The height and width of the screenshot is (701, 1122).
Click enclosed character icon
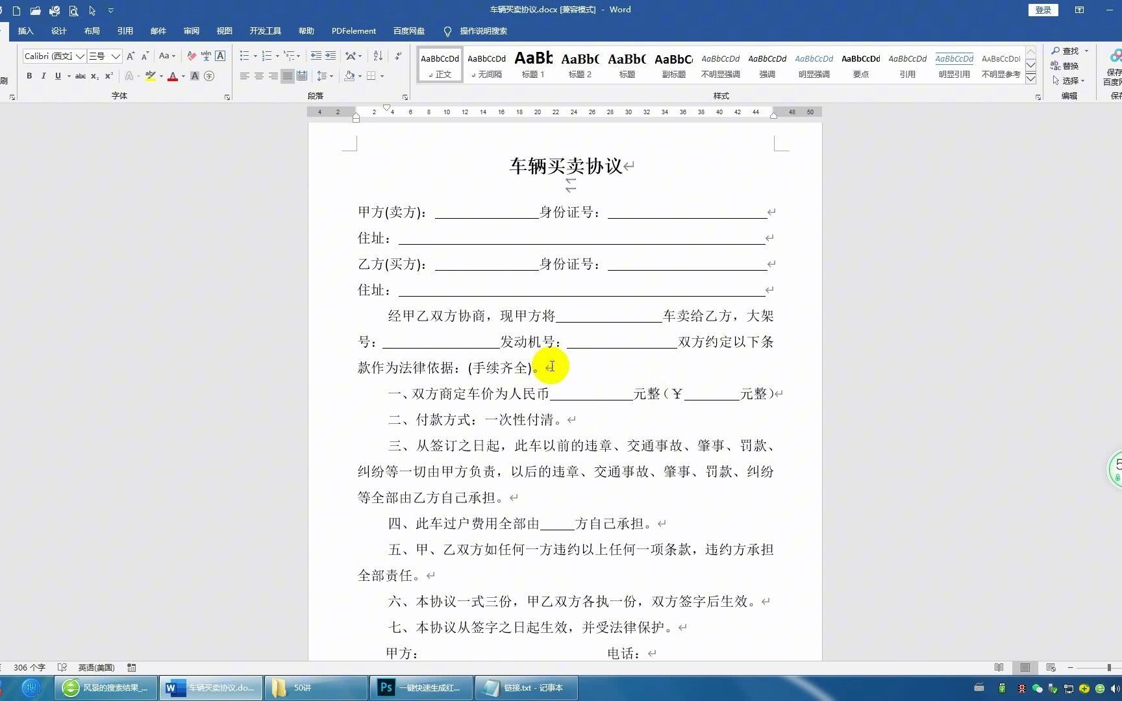[x=209, y=76]
